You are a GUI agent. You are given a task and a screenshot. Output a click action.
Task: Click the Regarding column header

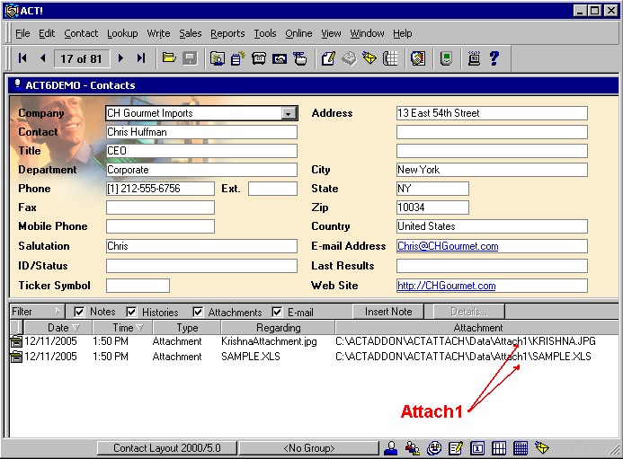point(278,328)
